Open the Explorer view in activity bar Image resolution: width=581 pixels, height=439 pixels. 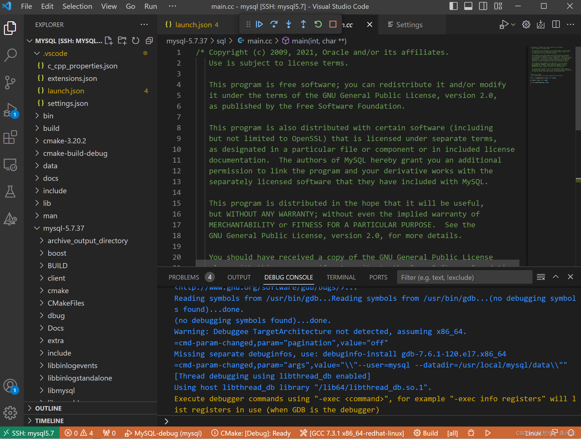[10, 28]
